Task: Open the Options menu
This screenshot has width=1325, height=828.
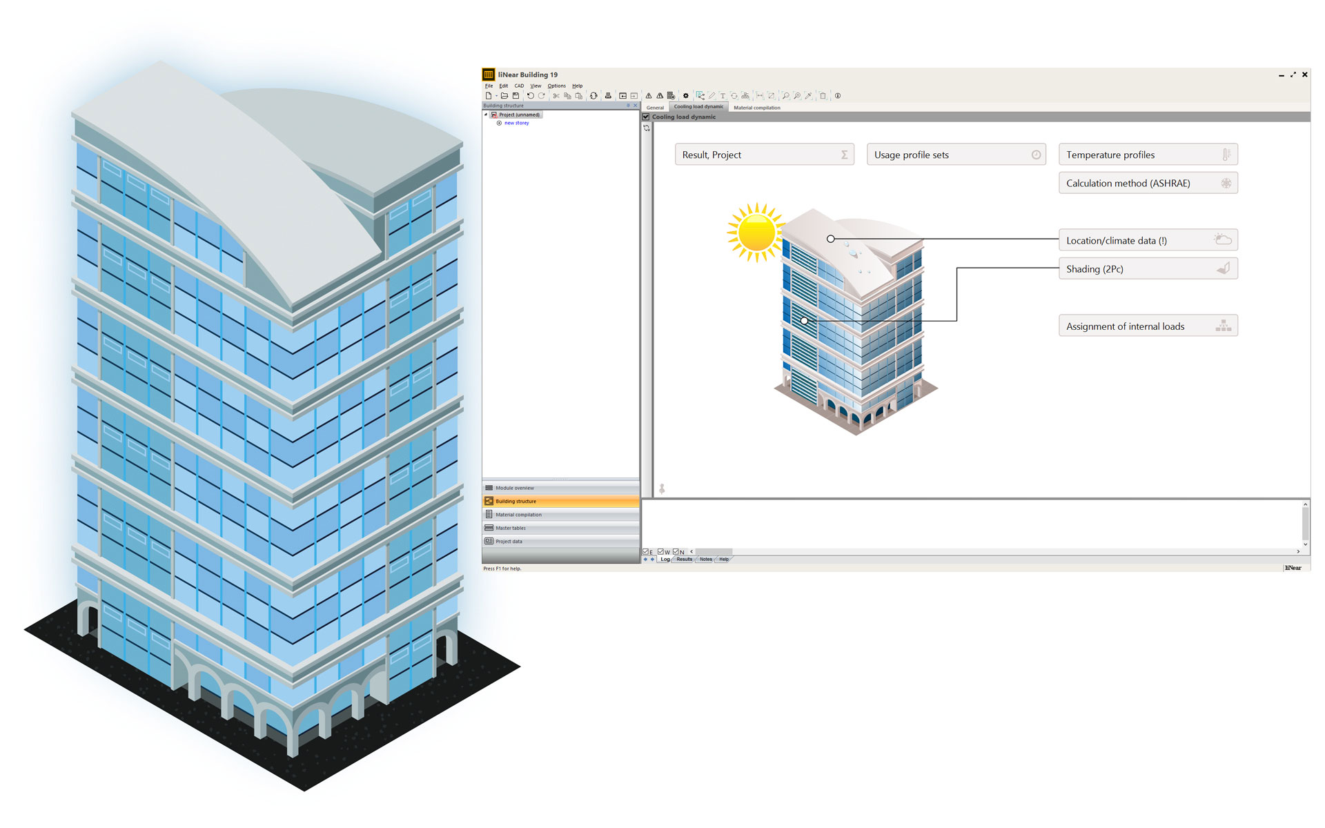Action: point(556,86)
